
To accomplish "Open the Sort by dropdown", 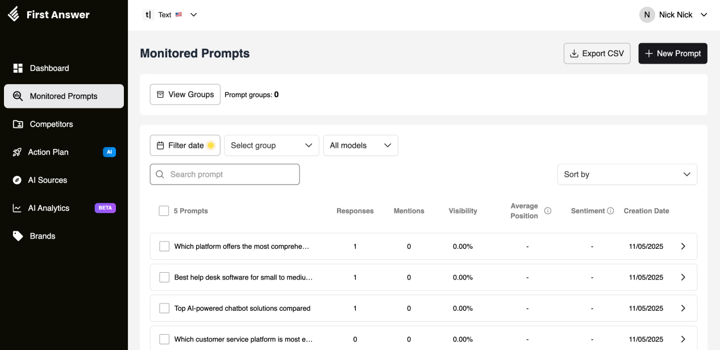I will (627, 174).
